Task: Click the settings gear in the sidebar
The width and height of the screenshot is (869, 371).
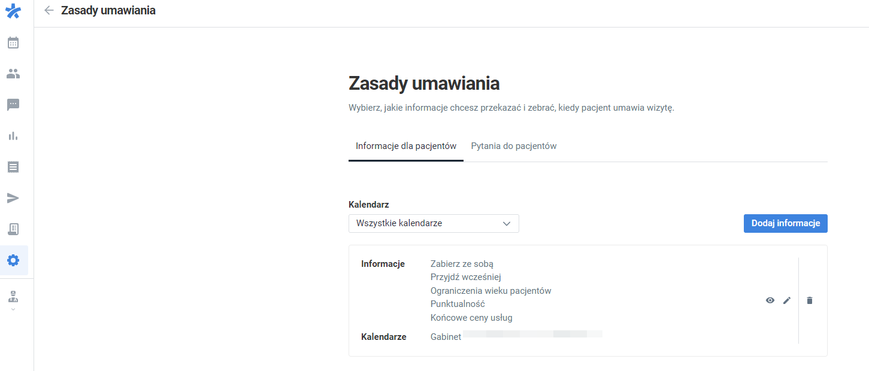Action: tap(13, 260)
